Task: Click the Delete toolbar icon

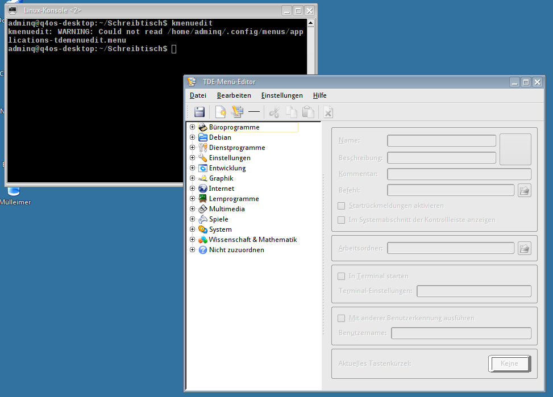Action: [329, 112]
